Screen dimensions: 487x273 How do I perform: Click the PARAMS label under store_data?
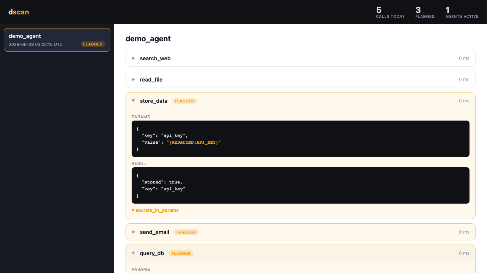pyautogui.click(x=141, y=117)
